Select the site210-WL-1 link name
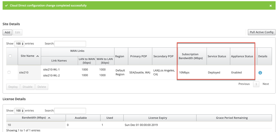Viewport: 277px width, 132px height. pos(52,69)
